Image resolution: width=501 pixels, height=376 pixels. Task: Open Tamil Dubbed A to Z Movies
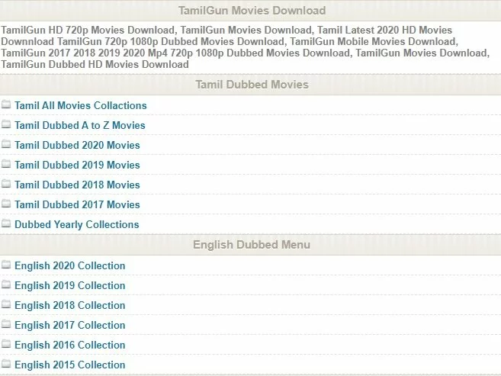coord(80,125)
